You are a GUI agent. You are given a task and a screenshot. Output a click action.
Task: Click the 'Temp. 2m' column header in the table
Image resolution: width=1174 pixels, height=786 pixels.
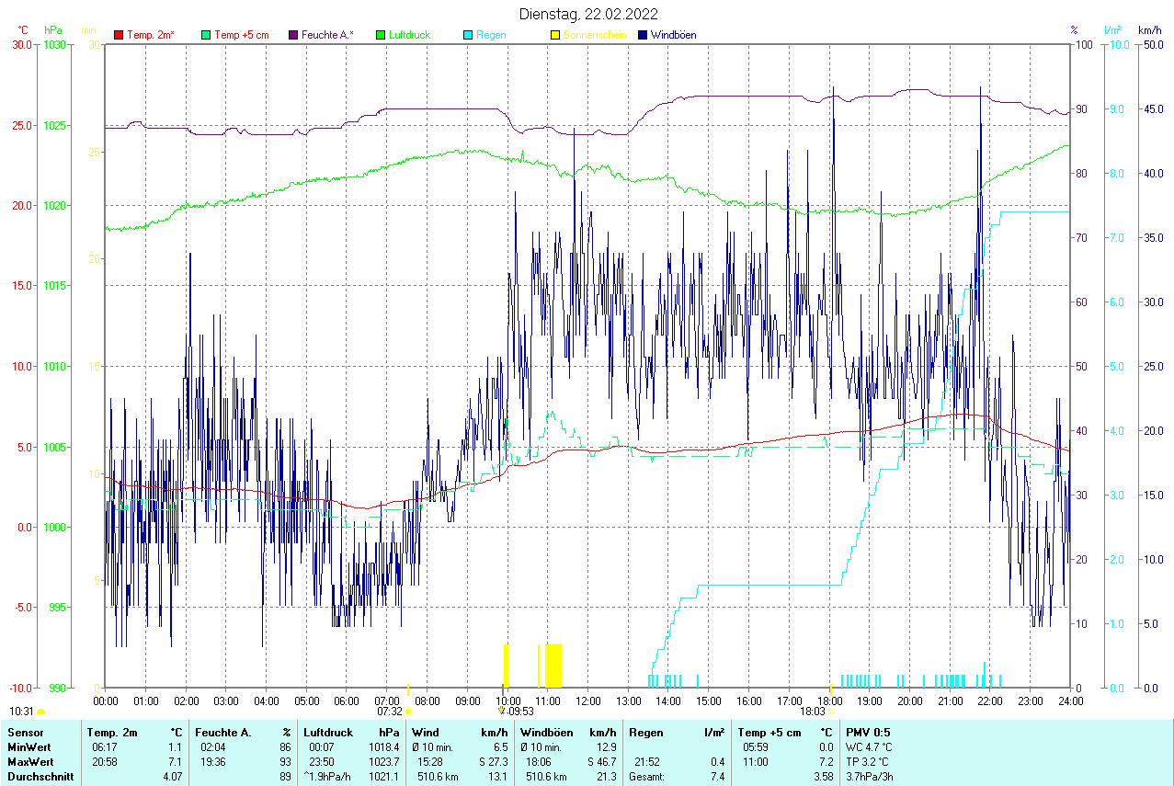click(112, 733)
